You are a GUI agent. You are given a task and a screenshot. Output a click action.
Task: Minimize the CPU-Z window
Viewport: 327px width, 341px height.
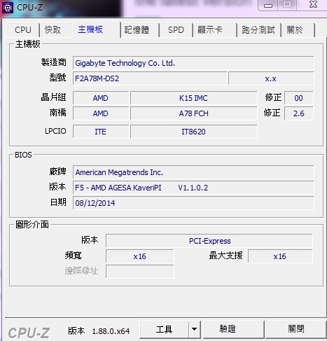[x=268, y=5]
